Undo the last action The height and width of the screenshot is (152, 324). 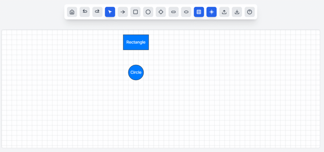(x=85, y=12)
